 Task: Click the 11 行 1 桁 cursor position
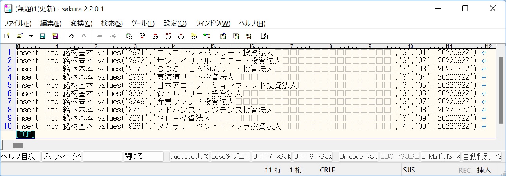click(283, 170)
